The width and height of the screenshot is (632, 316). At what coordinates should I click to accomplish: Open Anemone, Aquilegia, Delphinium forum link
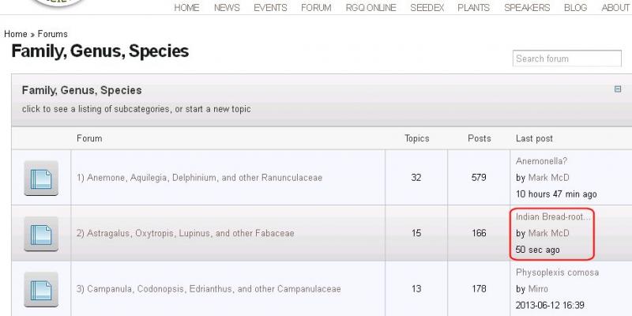pos(199,178)
